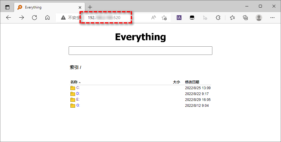281x142 pixels.
Task: Open the D: drive link
Action: [78, 94]
